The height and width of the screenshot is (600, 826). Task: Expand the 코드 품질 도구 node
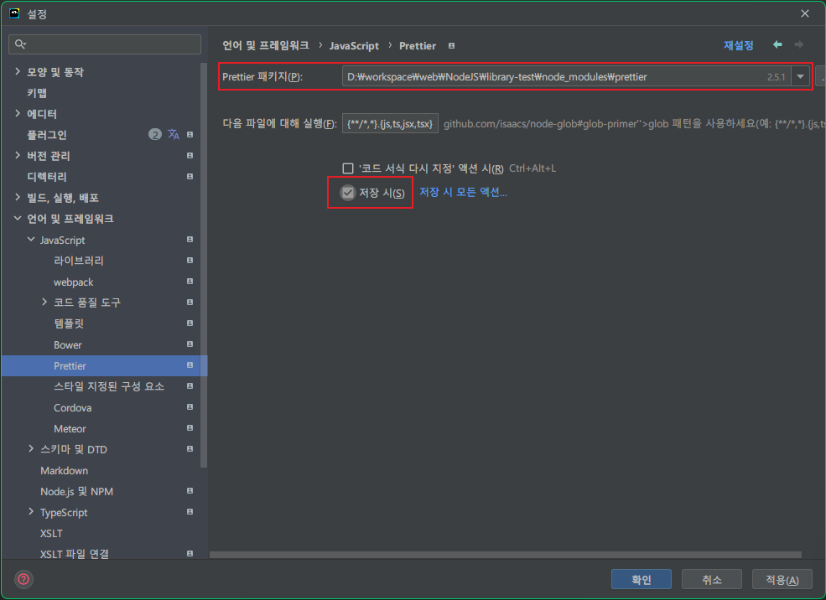(x=44, y=303)
